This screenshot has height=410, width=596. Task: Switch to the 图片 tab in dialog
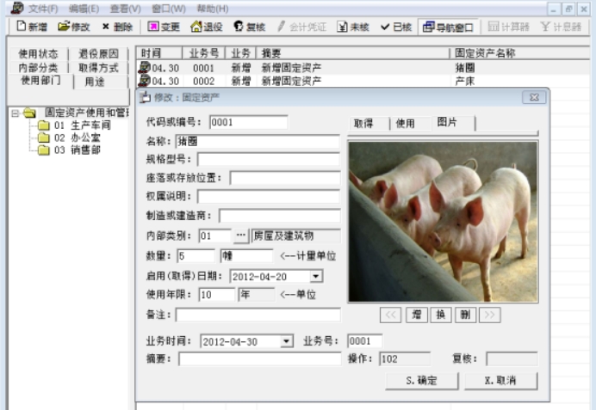(452, 123)
